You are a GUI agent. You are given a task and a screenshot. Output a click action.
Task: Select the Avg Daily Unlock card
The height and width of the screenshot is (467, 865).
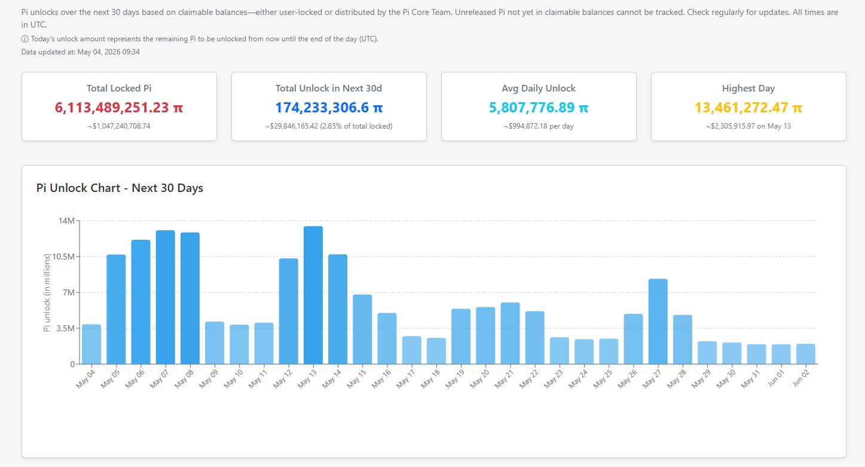pyautogui.click(x=539, y=106)
